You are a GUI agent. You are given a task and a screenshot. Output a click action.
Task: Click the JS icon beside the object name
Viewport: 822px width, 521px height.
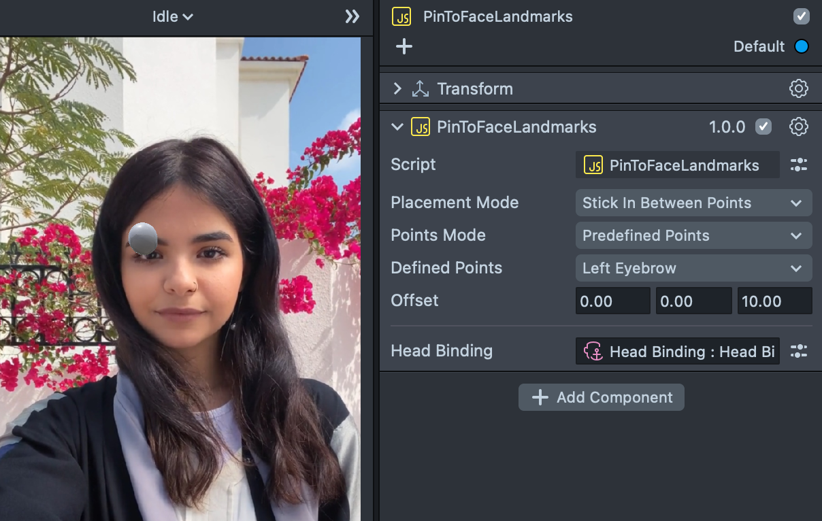coord(401,16)
